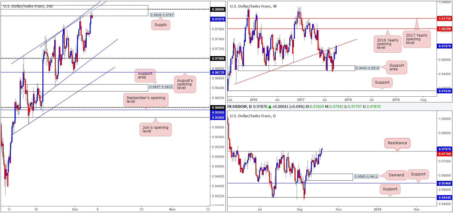Click the 0.97600 tick on 240 price axis
453x213 pixels.
coord(218,29)
